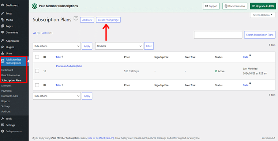This screenshot has height=141, width=278.
Task: Sort by the bottom Title column link
Action: 58,85
